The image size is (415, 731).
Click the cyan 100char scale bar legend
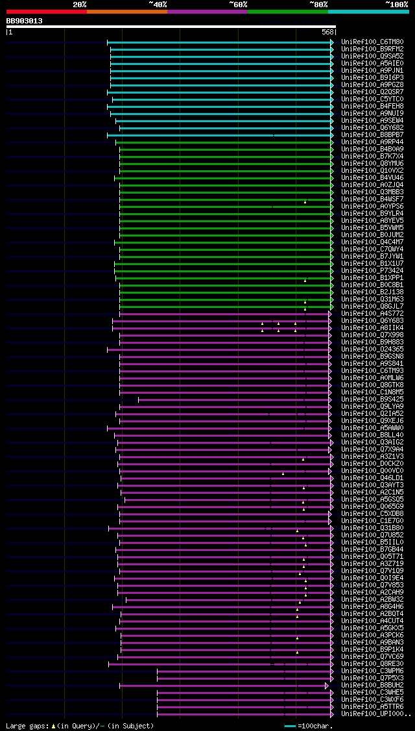click(290, 726)
